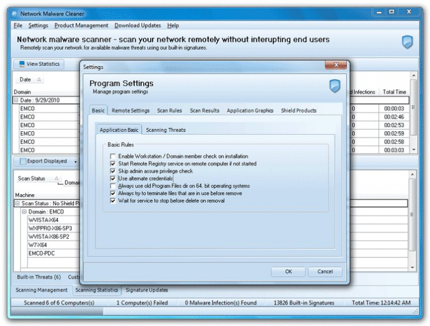Click lower machine list scrollbar down arrow

412,268
